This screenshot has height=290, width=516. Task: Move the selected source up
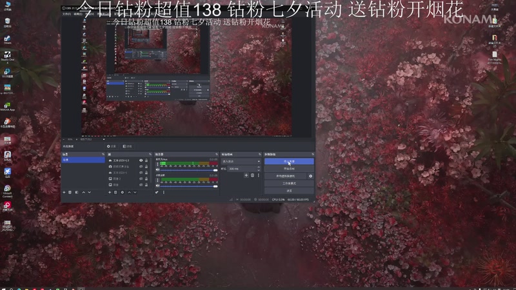[x=129, y=192]
